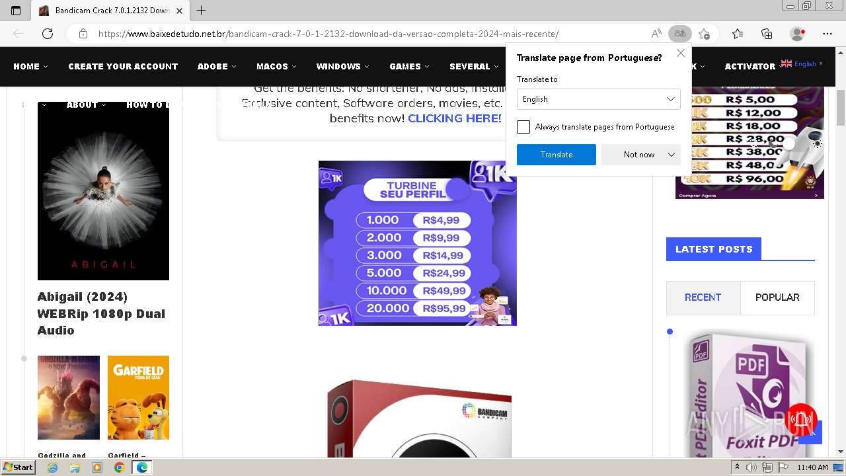Expand the Not now options arrow
Screen dimensions: 846x476
[x=672, y=155]
